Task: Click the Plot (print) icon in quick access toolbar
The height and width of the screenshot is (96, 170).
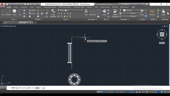Action: 25,4
